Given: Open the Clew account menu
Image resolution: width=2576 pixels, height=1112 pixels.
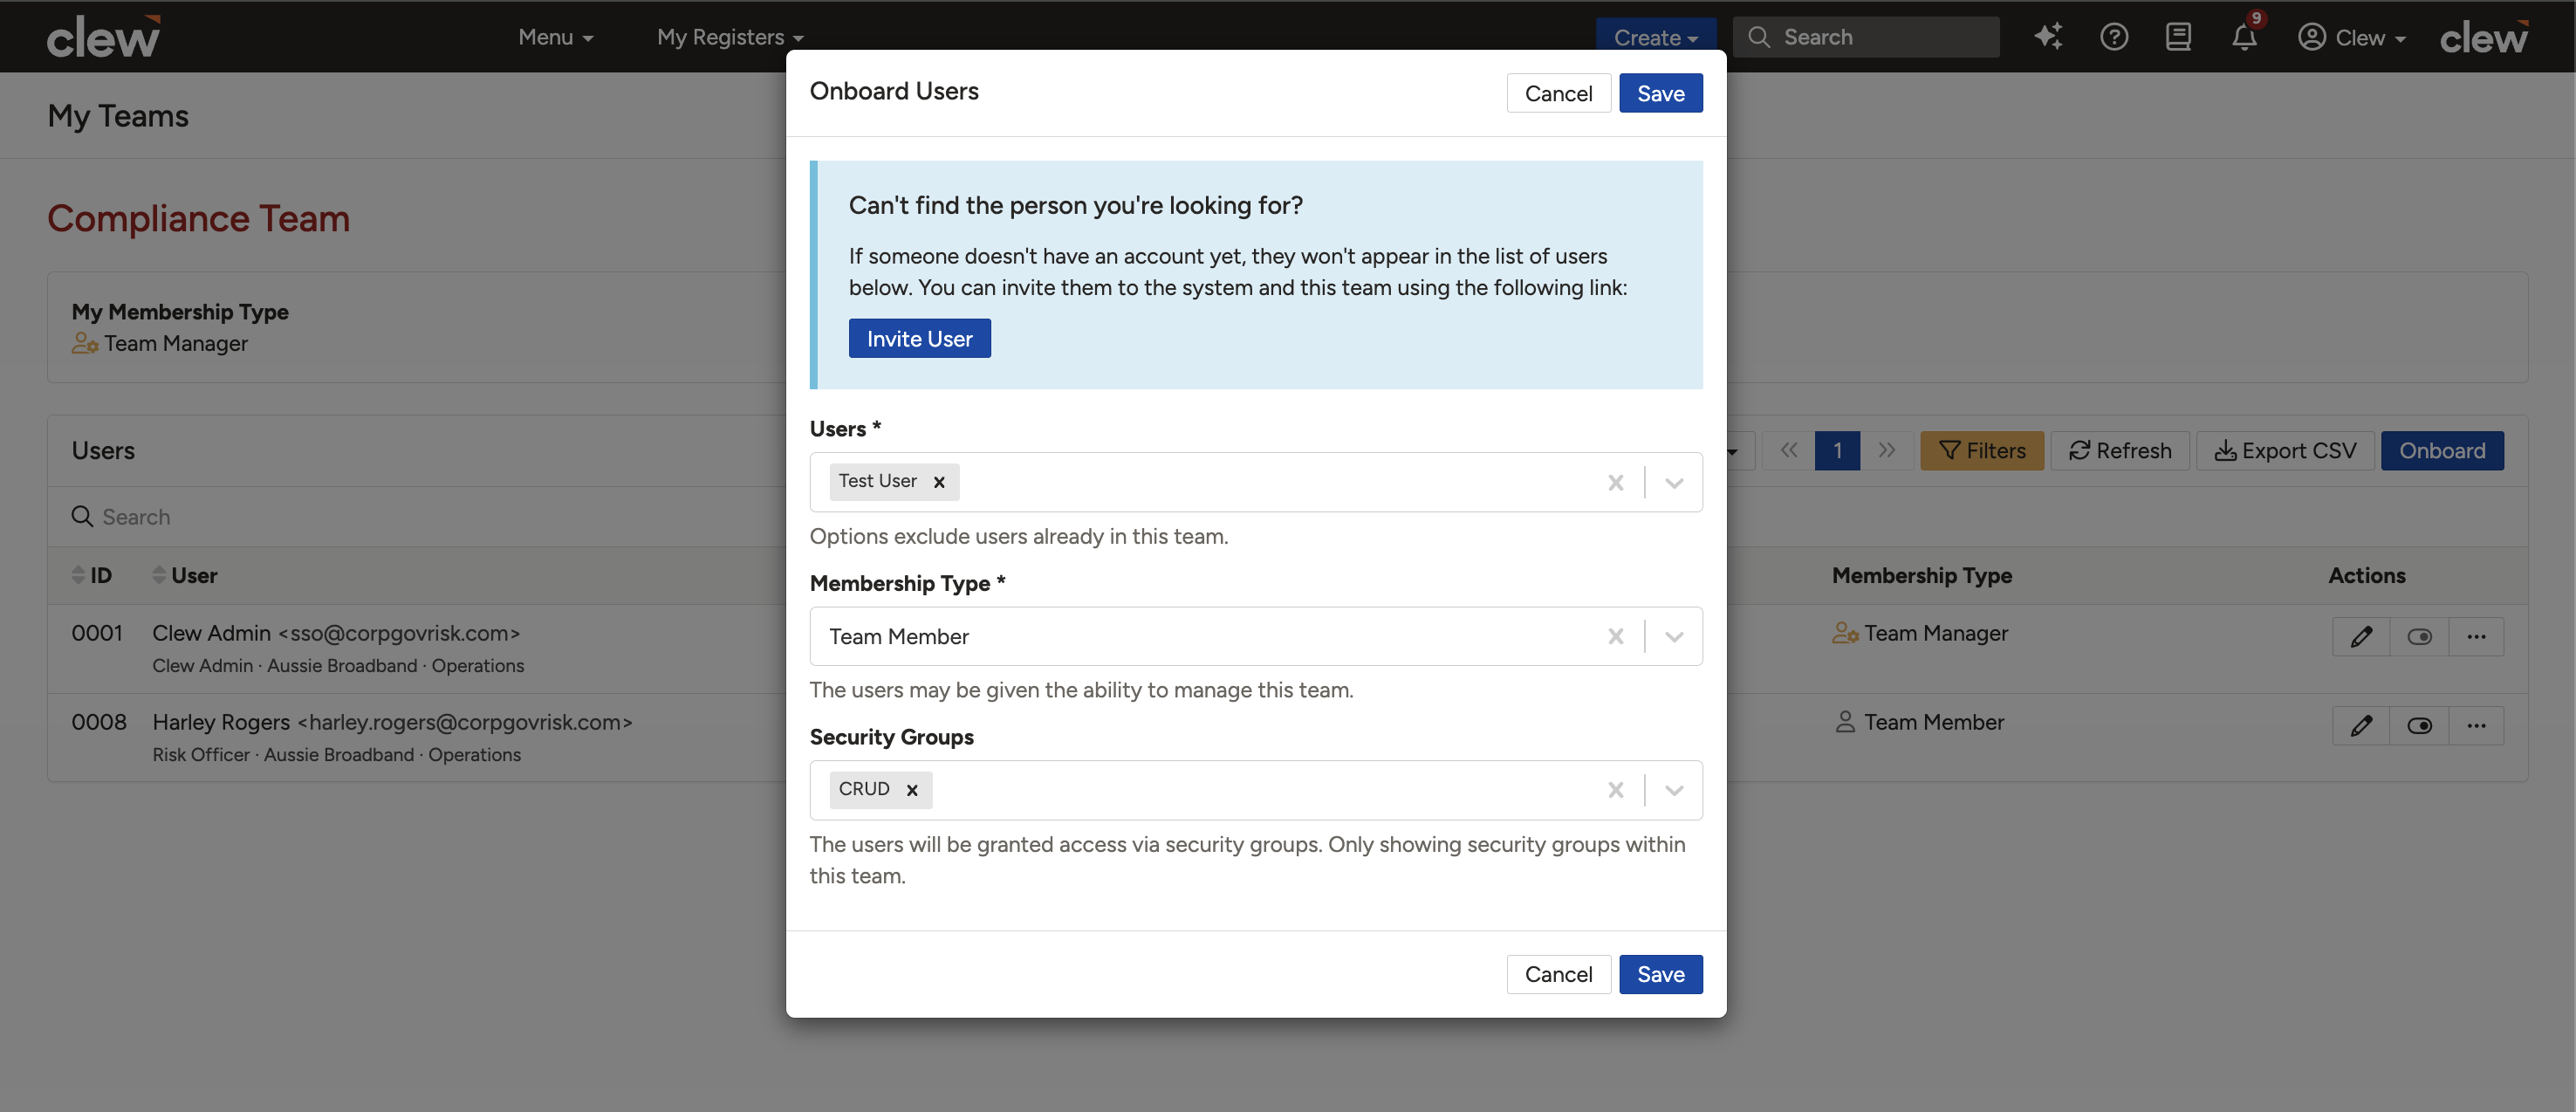Looking at the screenshot, I should click(2351, 37).
